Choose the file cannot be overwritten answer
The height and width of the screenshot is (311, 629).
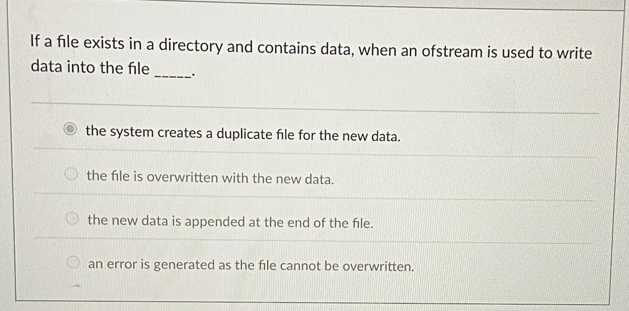click(x=251, y=266)
